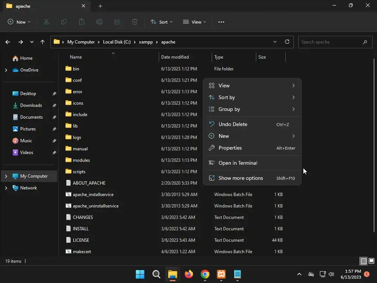Open Firefox from the taskbar
The height and width of the screenshot is (283, 377).
[x=189, y=274]
